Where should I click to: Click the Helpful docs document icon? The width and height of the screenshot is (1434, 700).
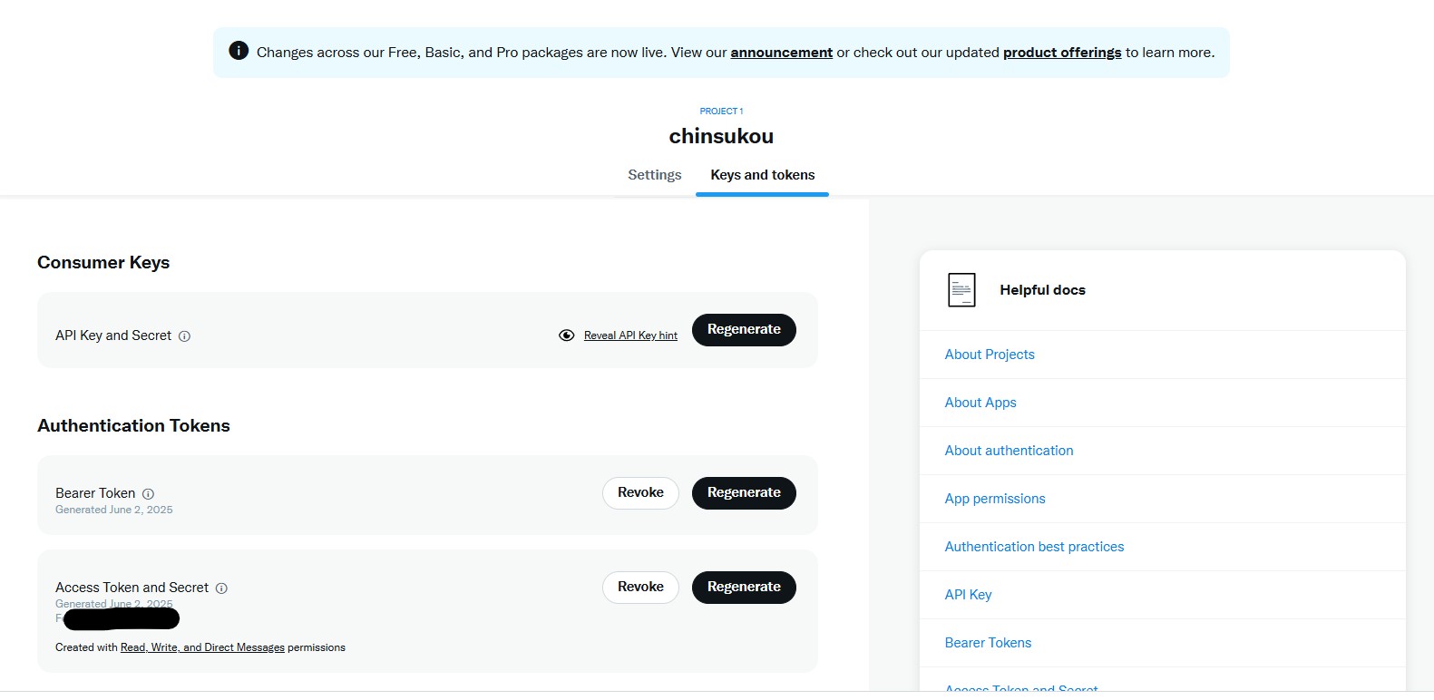[961, 290]
